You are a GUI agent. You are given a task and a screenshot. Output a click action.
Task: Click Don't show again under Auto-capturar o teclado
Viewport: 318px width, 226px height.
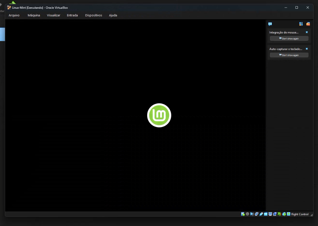[x=289, y=55]
